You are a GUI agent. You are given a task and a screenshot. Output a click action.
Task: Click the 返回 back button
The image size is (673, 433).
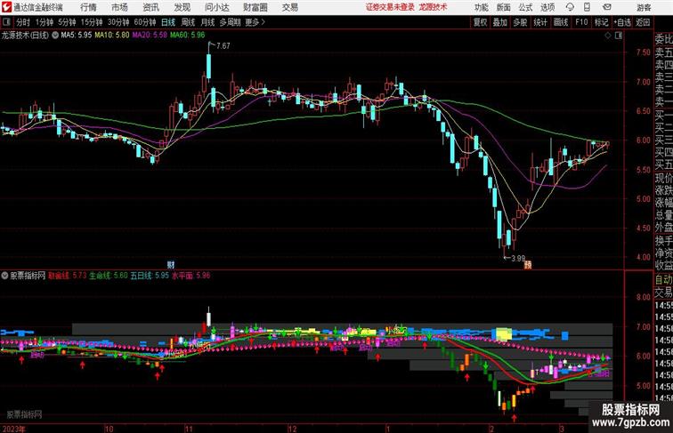click(643, 22)
